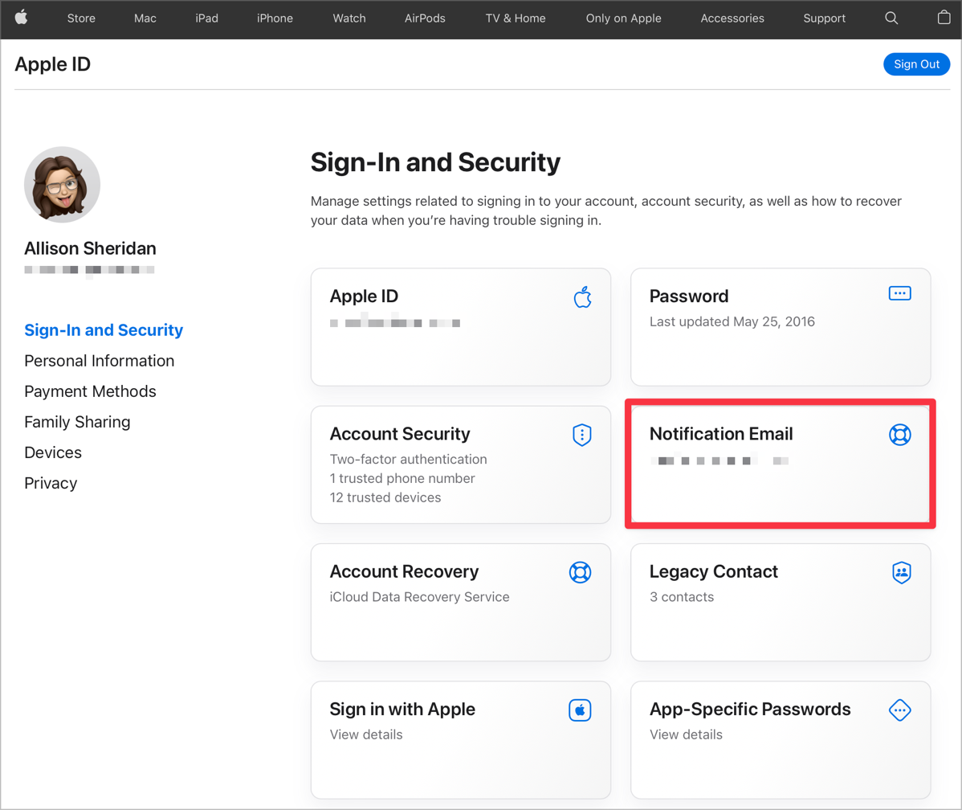Click the dots icon on Password card
The image size is (962, 810).
900,293
